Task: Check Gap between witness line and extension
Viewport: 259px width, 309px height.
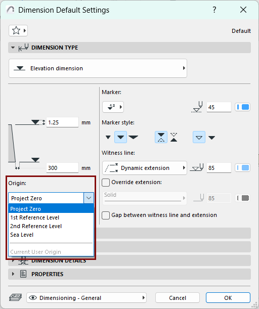Action: [106, 215]
